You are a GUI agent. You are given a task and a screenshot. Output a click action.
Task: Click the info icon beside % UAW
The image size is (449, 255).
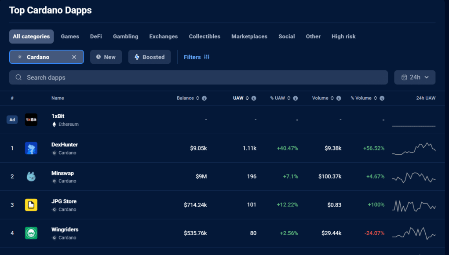pyautogui.click(x=296, y=98)
